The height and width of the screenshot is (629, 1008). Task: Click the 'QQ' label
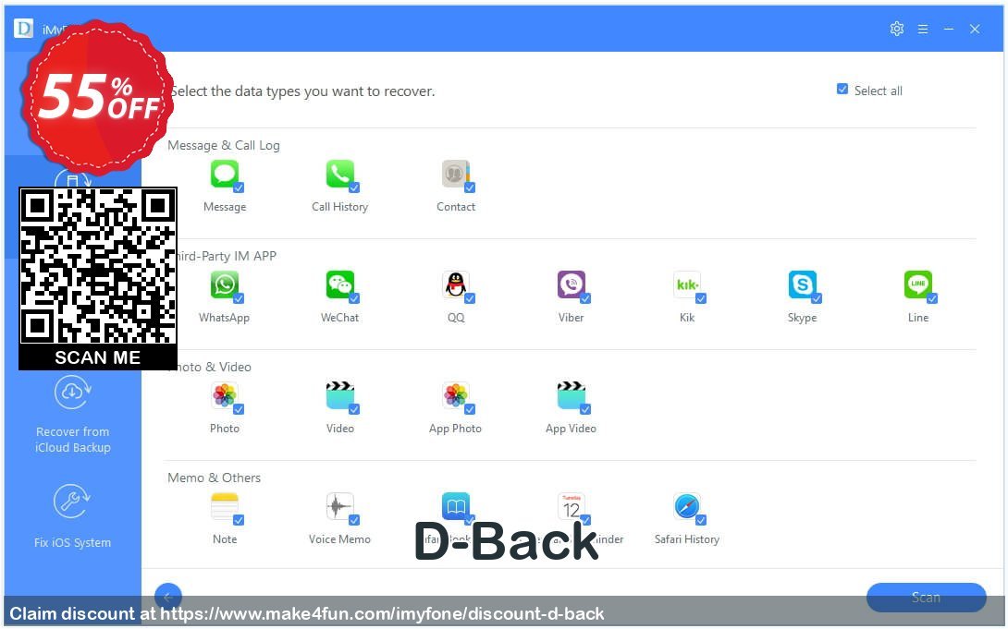click(x=456, y=318)
